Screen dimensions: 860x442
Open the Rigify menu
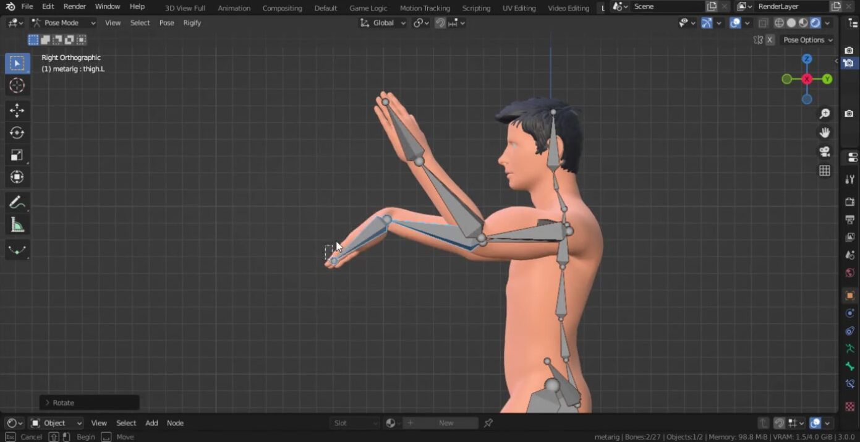click(192, 23)
